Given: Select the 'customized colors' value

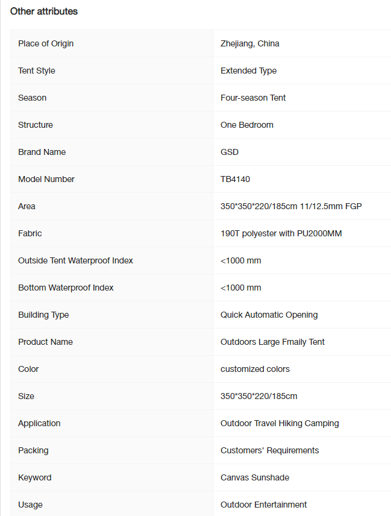Looking at the screenshot, I should point(255,369).
